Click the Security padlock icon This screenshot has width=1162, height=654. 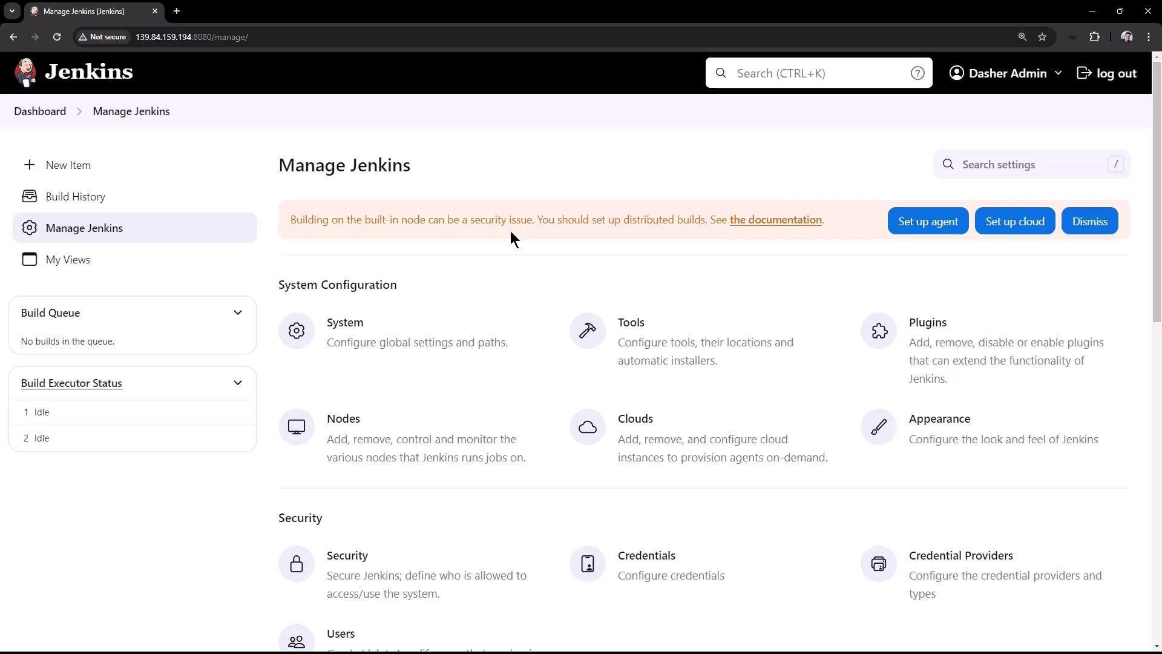297,564
